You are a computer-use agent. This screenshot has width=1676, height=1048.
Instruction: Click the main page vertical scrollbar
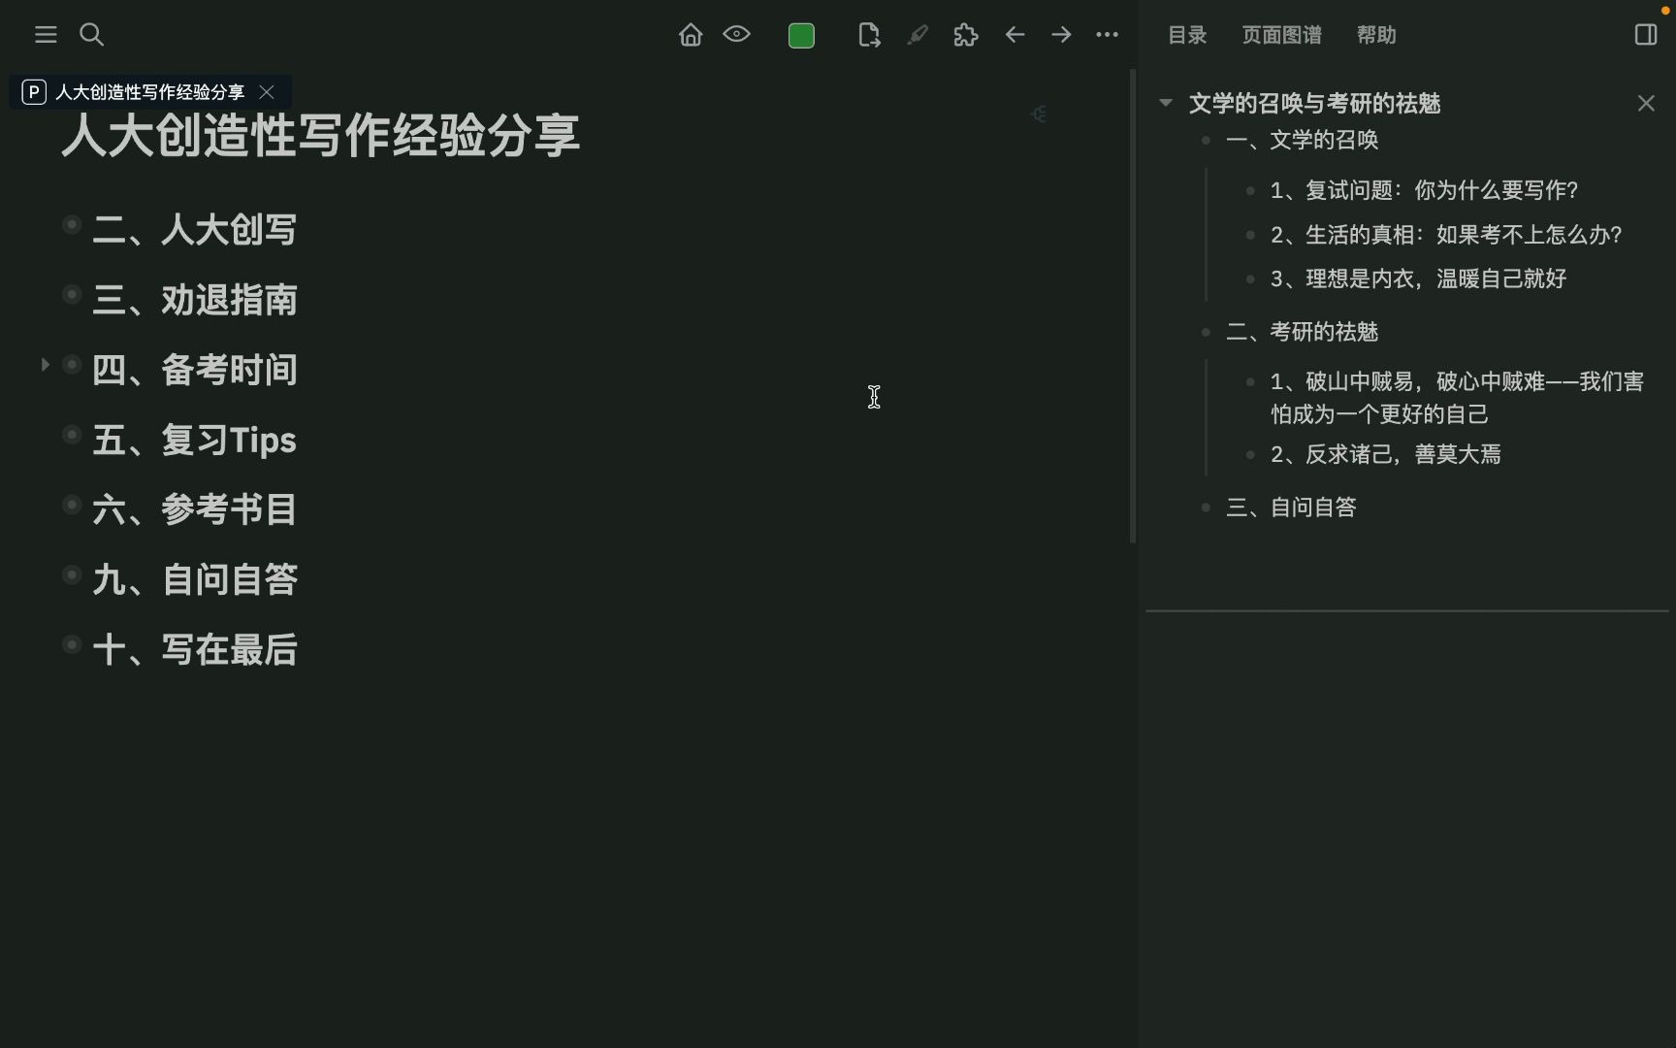coord(1133,306)
